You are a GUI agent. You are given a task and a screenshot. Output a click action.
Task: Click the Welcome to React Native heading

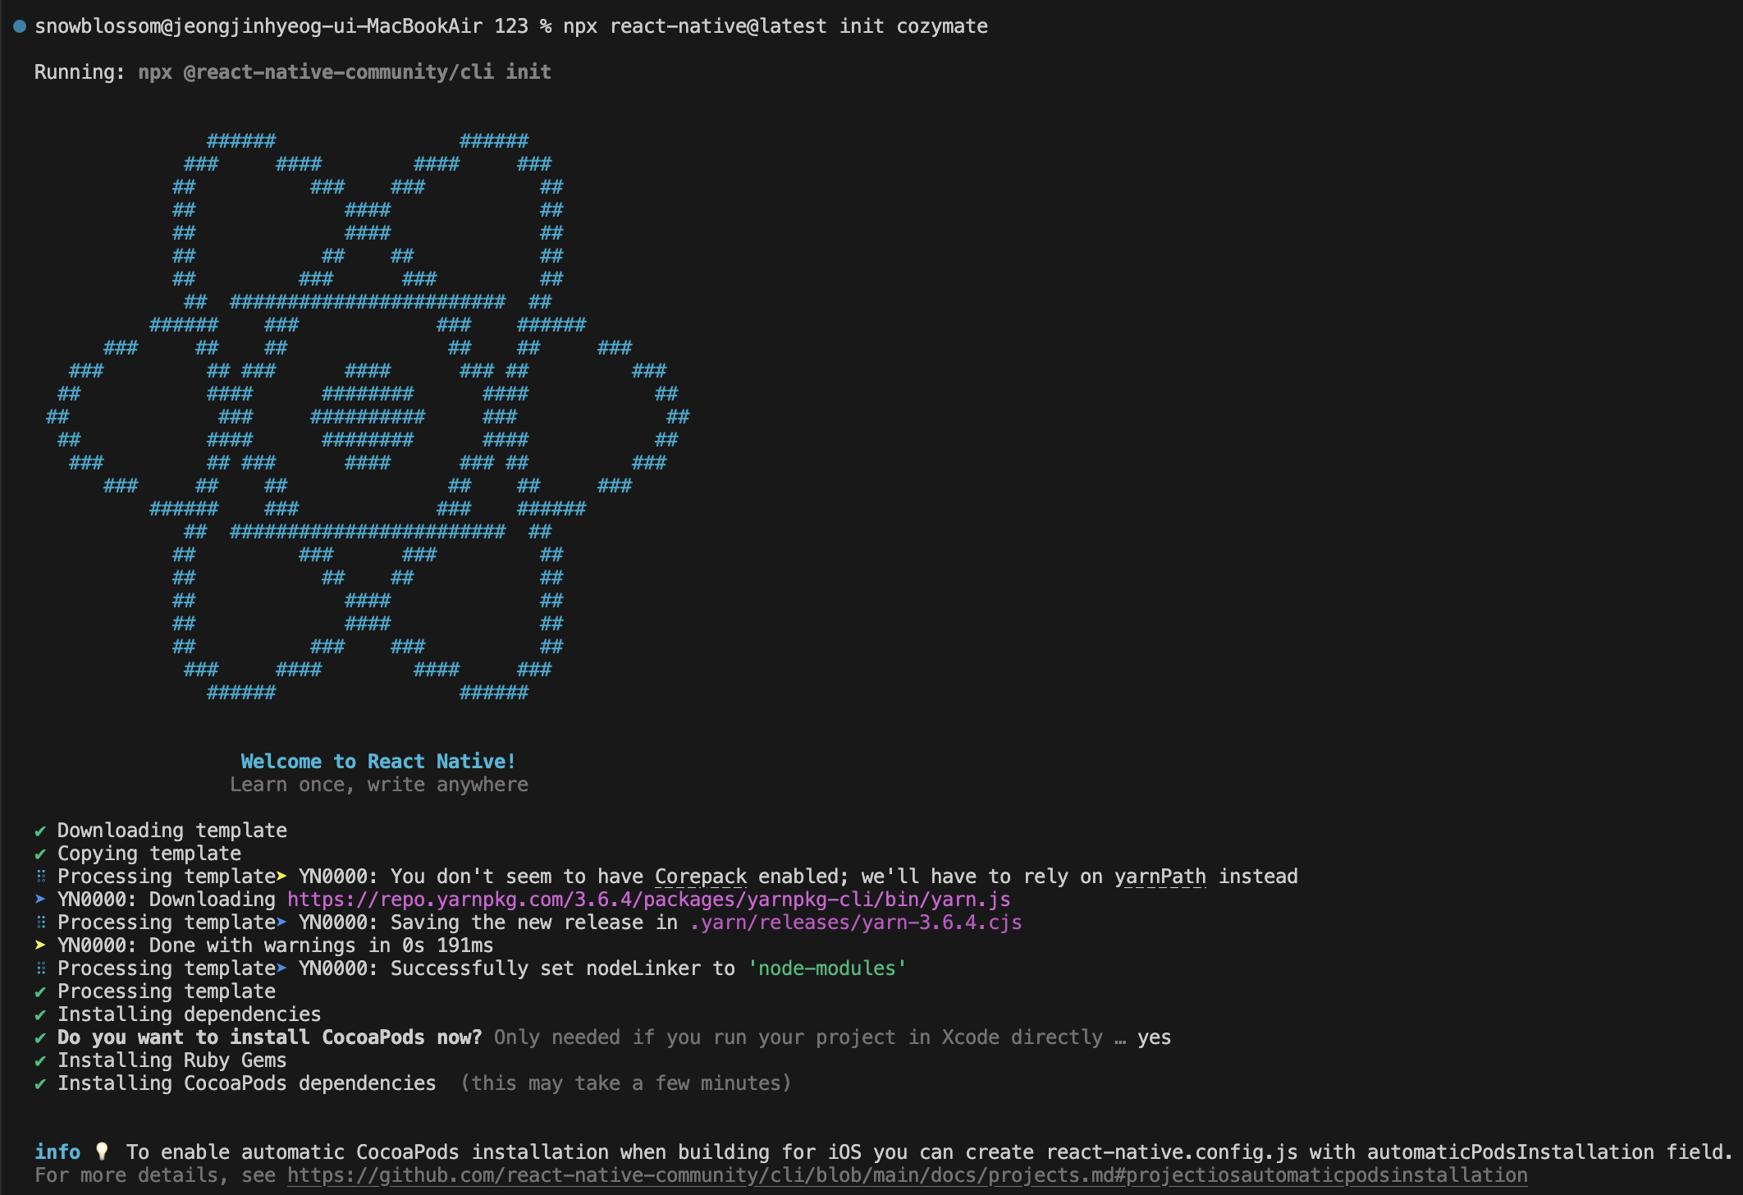click(377, 762)
